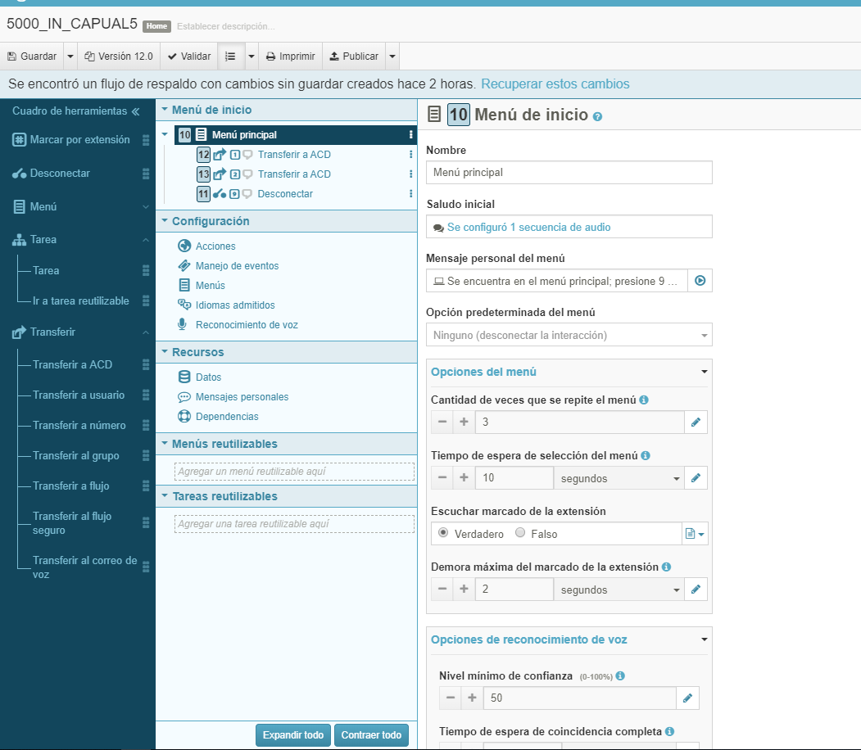Show info for Nivel mínimo de confianza
This screenshot has height=750, width=861.
point(620,676)
